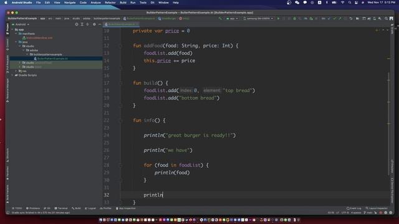Collapse the manifests folder
Viewport: 399px width, 224px height.
click(16, 34)
